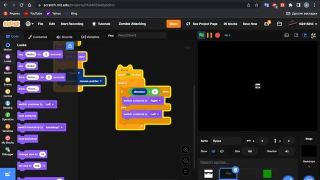The image size is (320, 180).
Task: Open the 152415243 account menu
Action: point(303,24)
